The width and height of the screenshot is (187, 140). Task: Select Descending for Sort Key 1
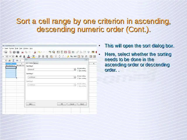pyautogui.click(x=78, y=71)
